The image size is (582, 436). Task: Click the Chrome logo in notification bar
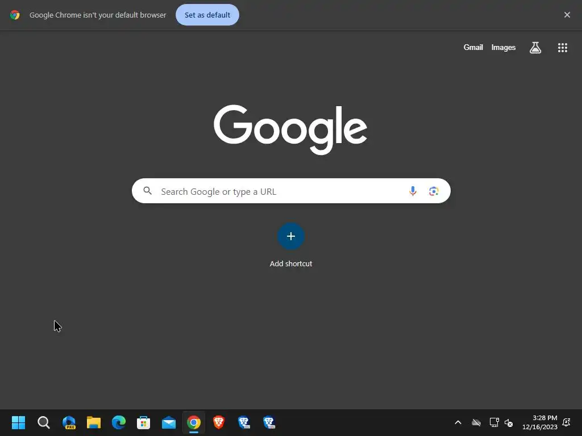[x=15, y=15]
